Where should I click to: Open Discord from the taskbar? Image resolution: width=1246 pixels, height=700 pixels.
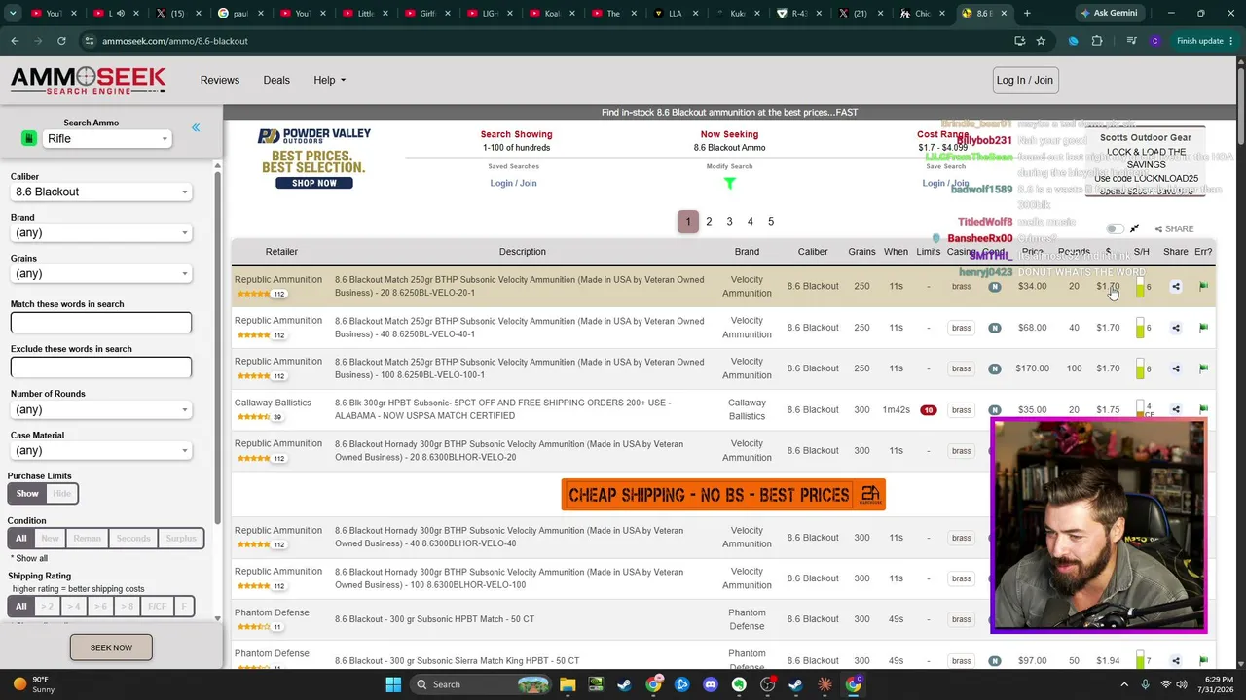(x=711, y=684)
